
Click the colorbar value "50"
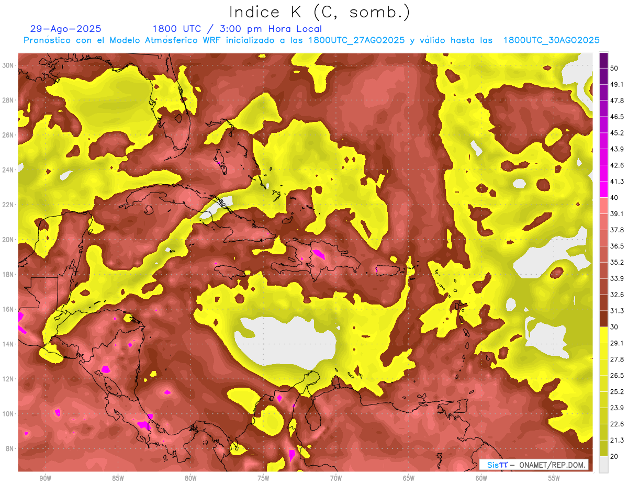pos(615,68)
